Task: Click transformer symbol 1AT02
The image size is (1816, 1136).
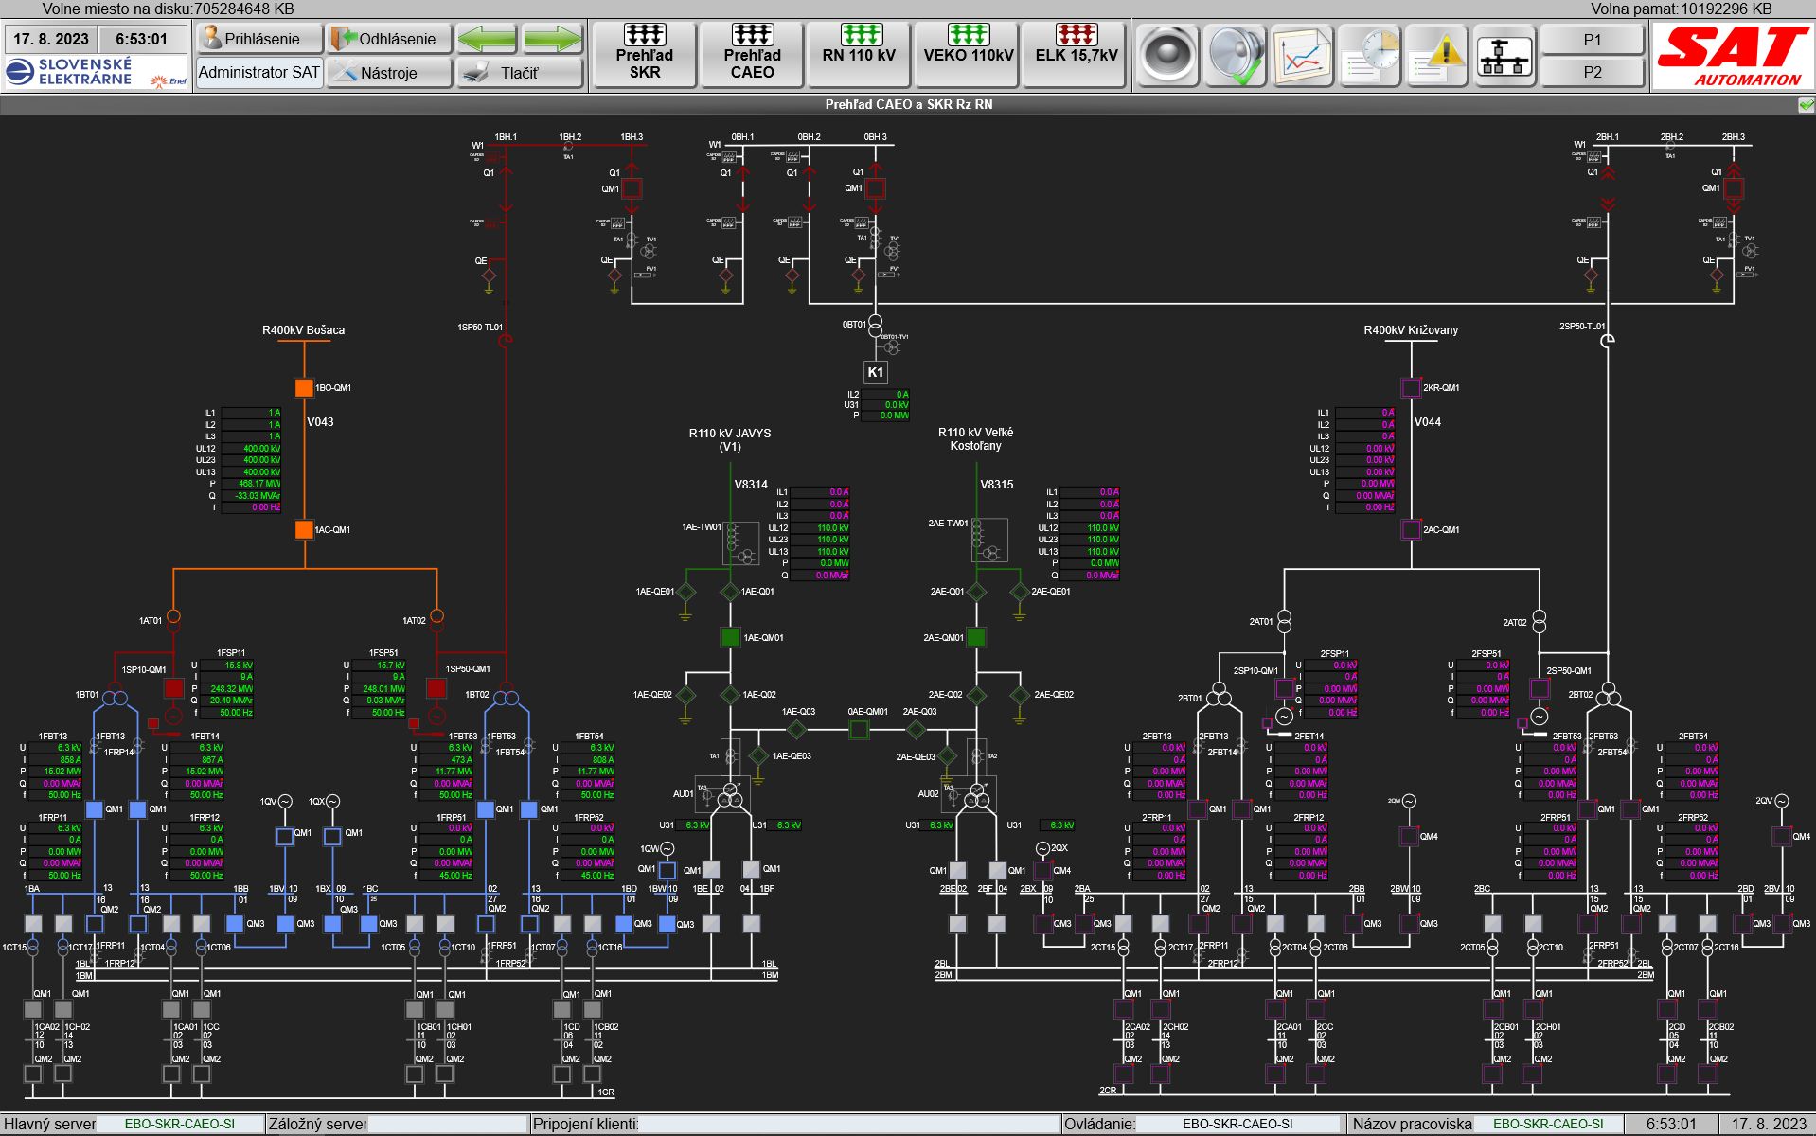Action: tap(436, 621)
